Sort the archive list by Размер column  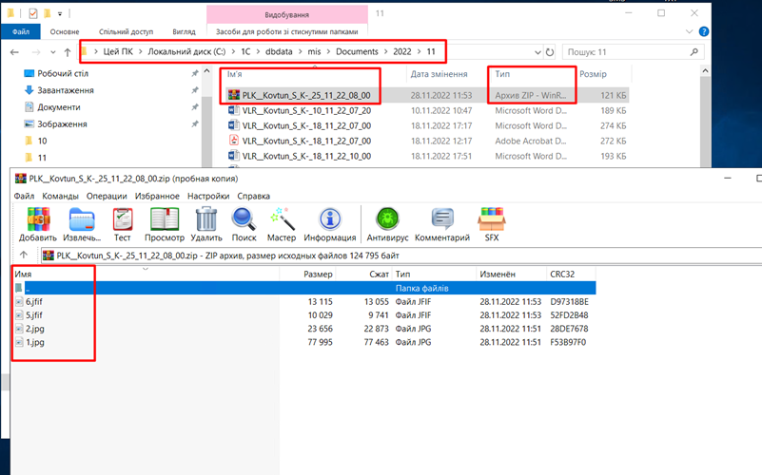[318, 274]
